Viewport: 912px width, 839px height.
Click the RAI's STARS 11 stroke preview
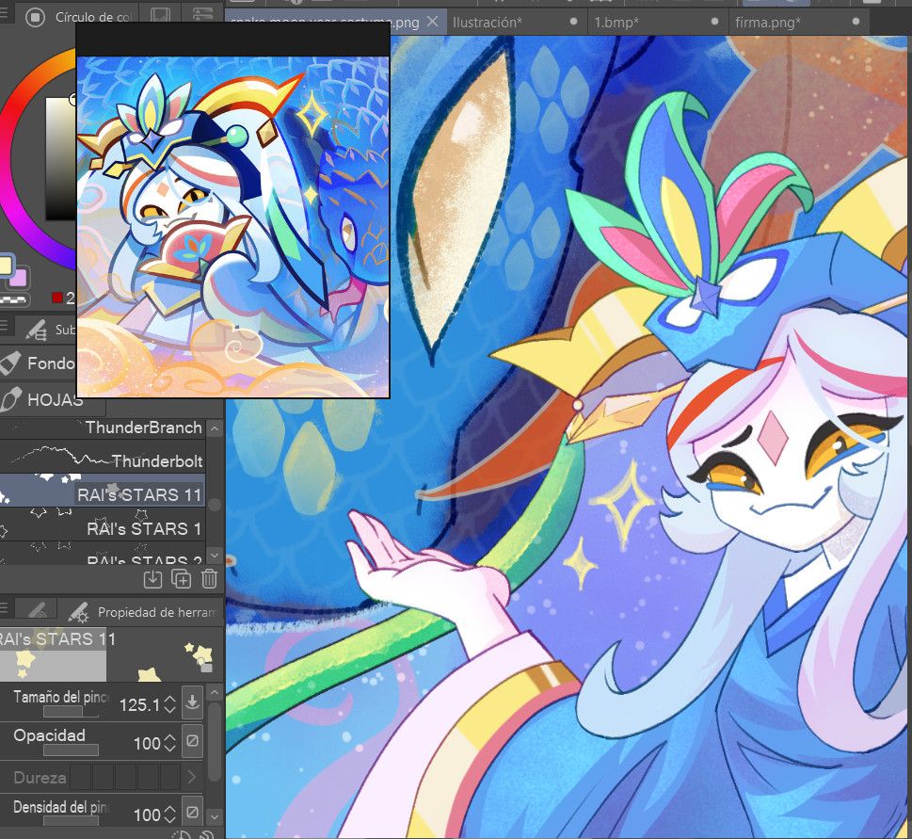110,654
